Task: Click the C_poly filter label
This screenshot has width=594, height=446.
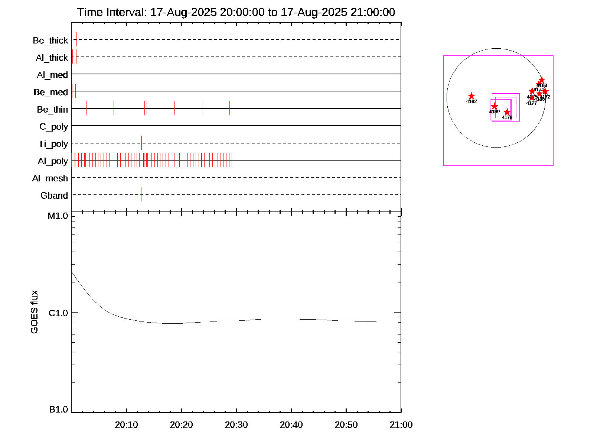Action: coord(53,127)
